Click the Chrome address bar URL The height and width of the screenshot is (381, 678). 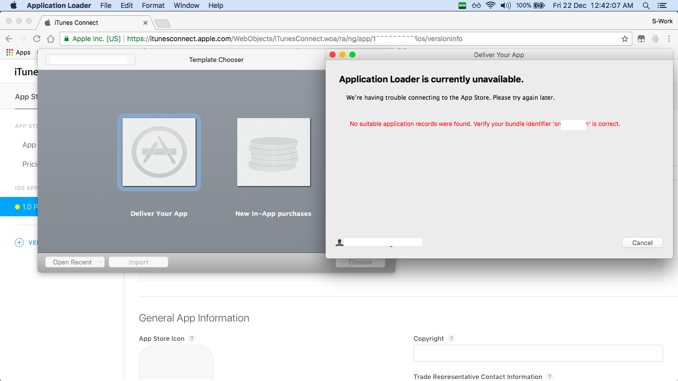pos(295,39)
